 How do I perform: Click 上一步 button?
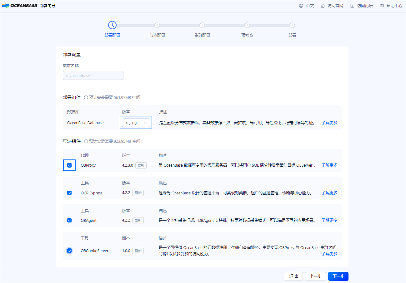click(x=315, y=276)
